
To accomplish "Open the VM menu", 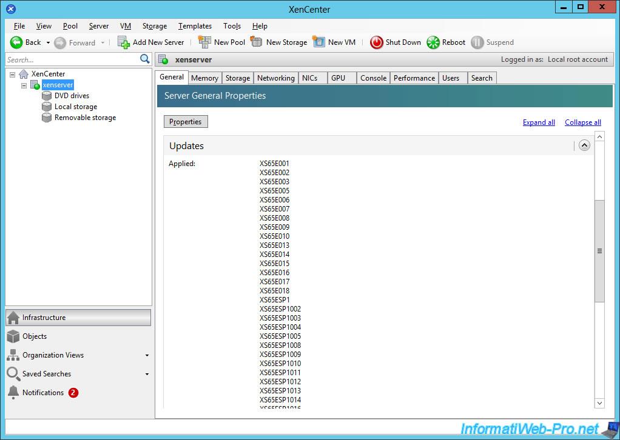I will (126, 26).
